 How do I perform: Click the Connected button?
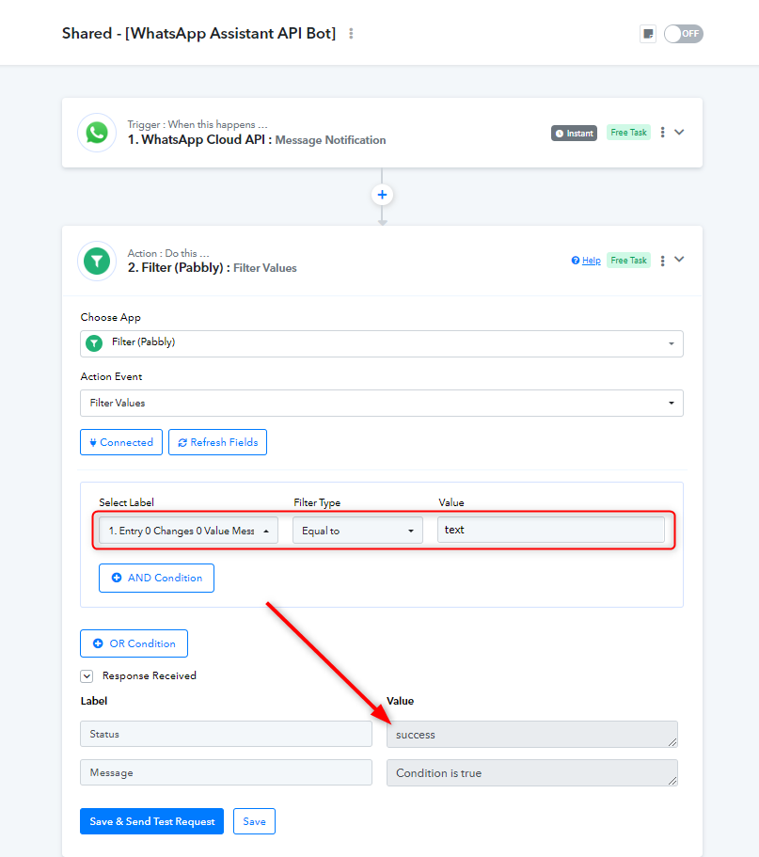(121, 442)
